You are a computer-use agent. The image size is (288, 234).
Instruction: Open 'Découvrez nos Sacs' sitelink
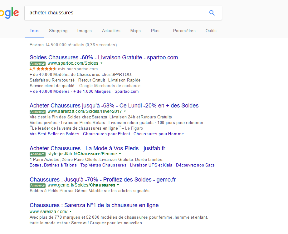pyautogui.click(x=195, y=165)
